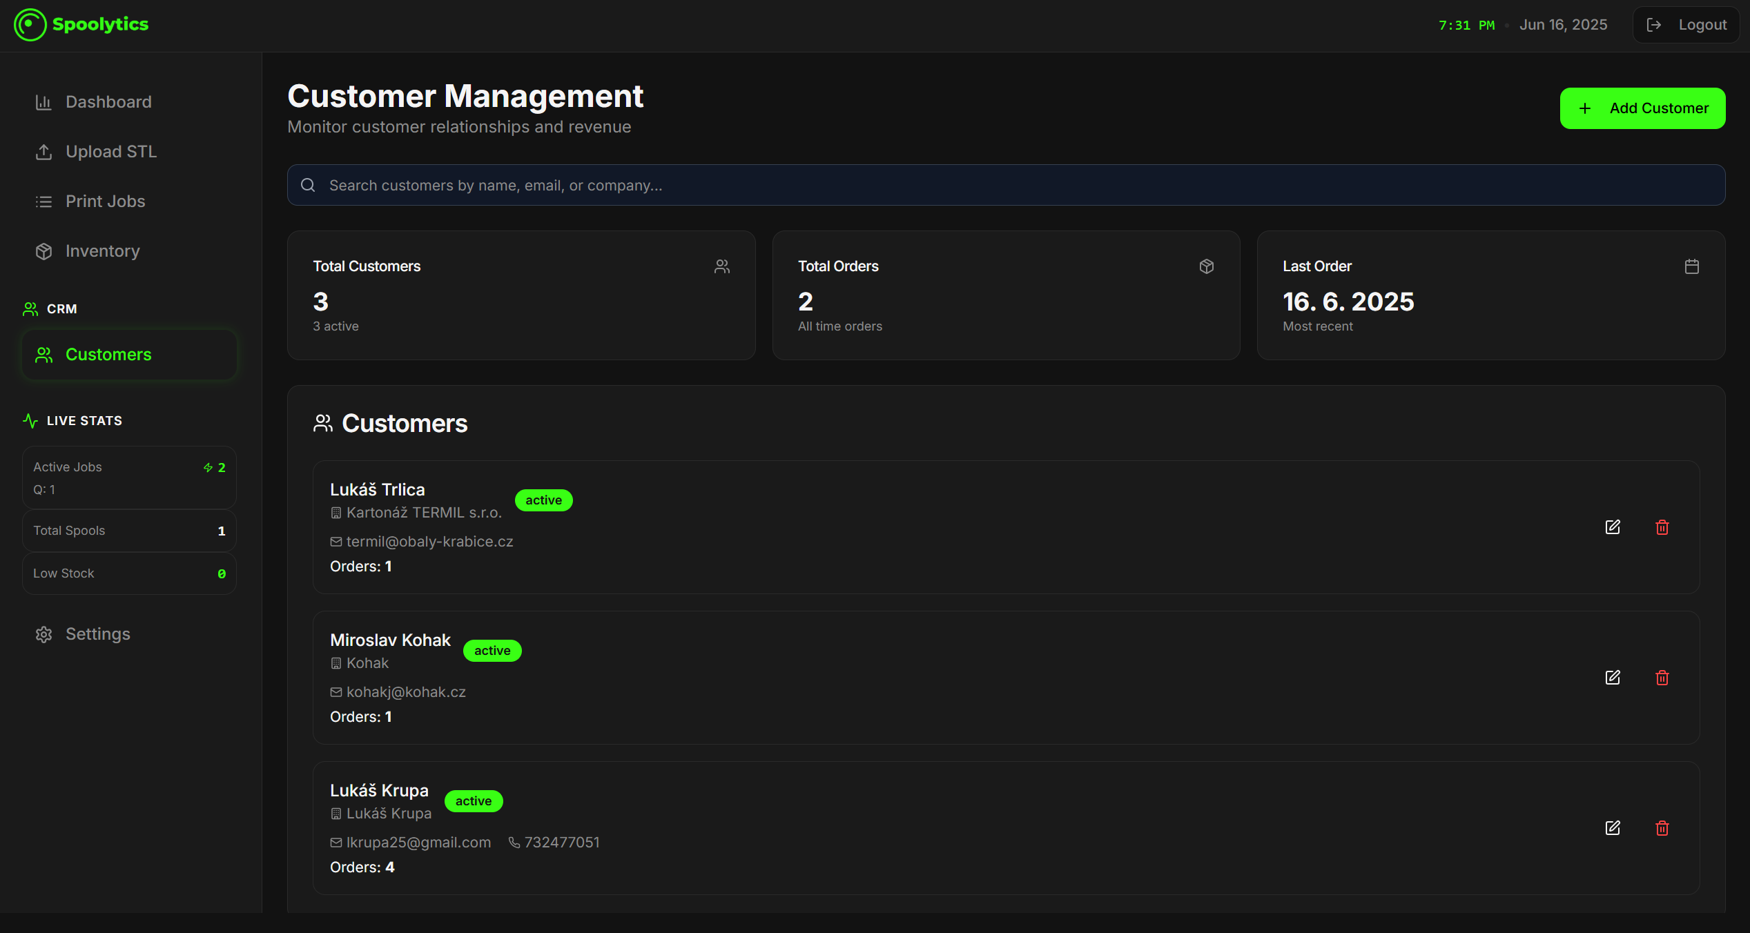
Task: Click the '3 active' text
Action: (x=336, y=326)
